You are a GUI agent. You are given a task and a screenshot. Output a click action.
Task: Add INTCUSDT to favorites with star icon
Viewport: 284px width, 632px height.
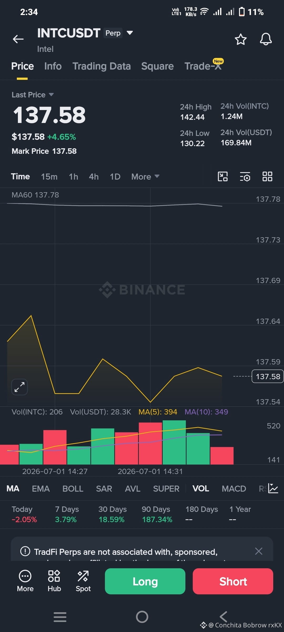click(x=240, y=39)
